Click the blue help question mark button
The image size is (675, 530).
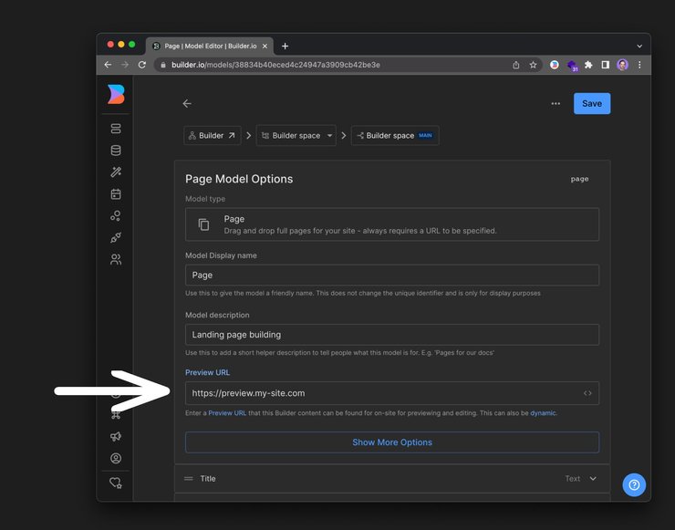pyautogui.click(x=634, y=484)
